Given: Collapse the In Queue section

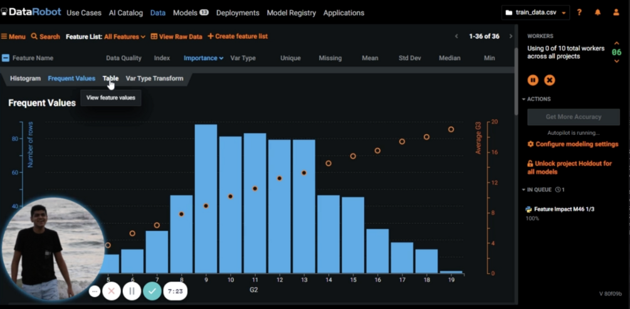Looking at the screenshot, I should 537,189.
